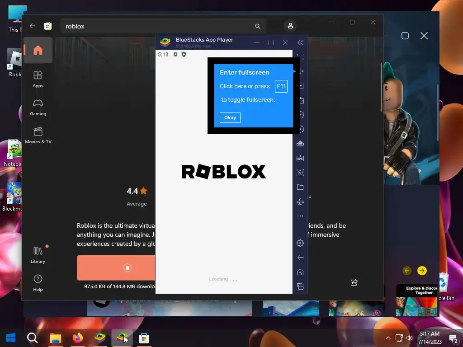Viewport: 463px width, 347px height.
Task: Go to BlueStacks Android home screen
Action: click(x=300, y=272)
